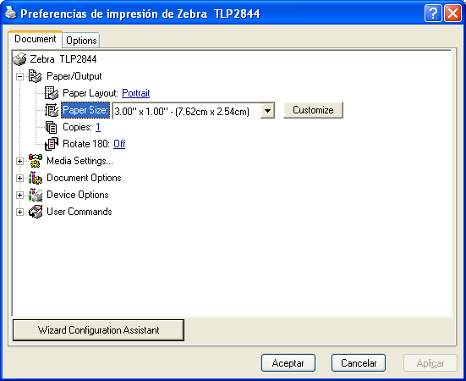Close the printing preferences dialog
Viewport: 466px width, 381px height.
tap(452, 14)
